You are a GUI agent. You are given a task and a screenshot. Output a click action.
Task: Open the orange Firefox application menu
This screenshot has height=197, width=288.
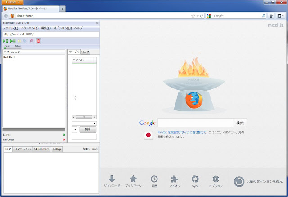click(x=12, y=2)
